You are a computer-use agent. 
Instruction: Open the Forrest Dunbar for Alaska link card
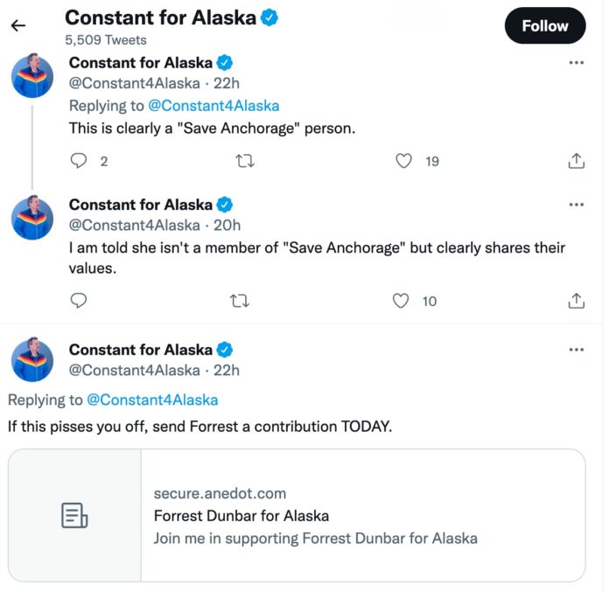point(315,516)
